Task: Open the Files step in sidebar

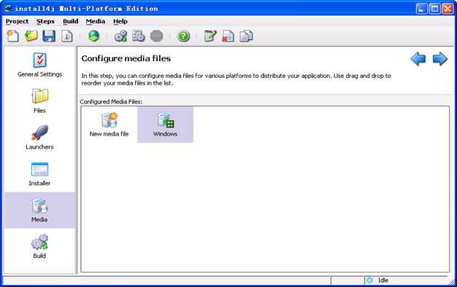Action: click(39, 101)
